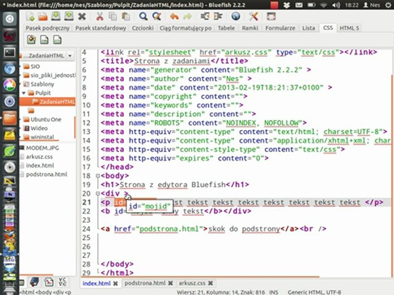Screen dimensions: 394x295
Task: Open the orange Files manager launcher icon
Action: coord(10,119)
